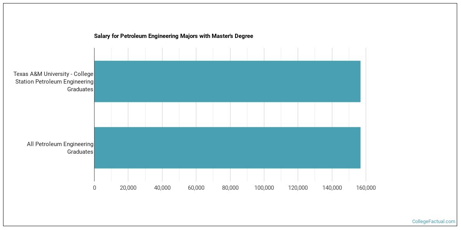Click the vertical axis line of the chart
Image resolution: width=461 pixels, height=230 pixels.
click(94, 115)
